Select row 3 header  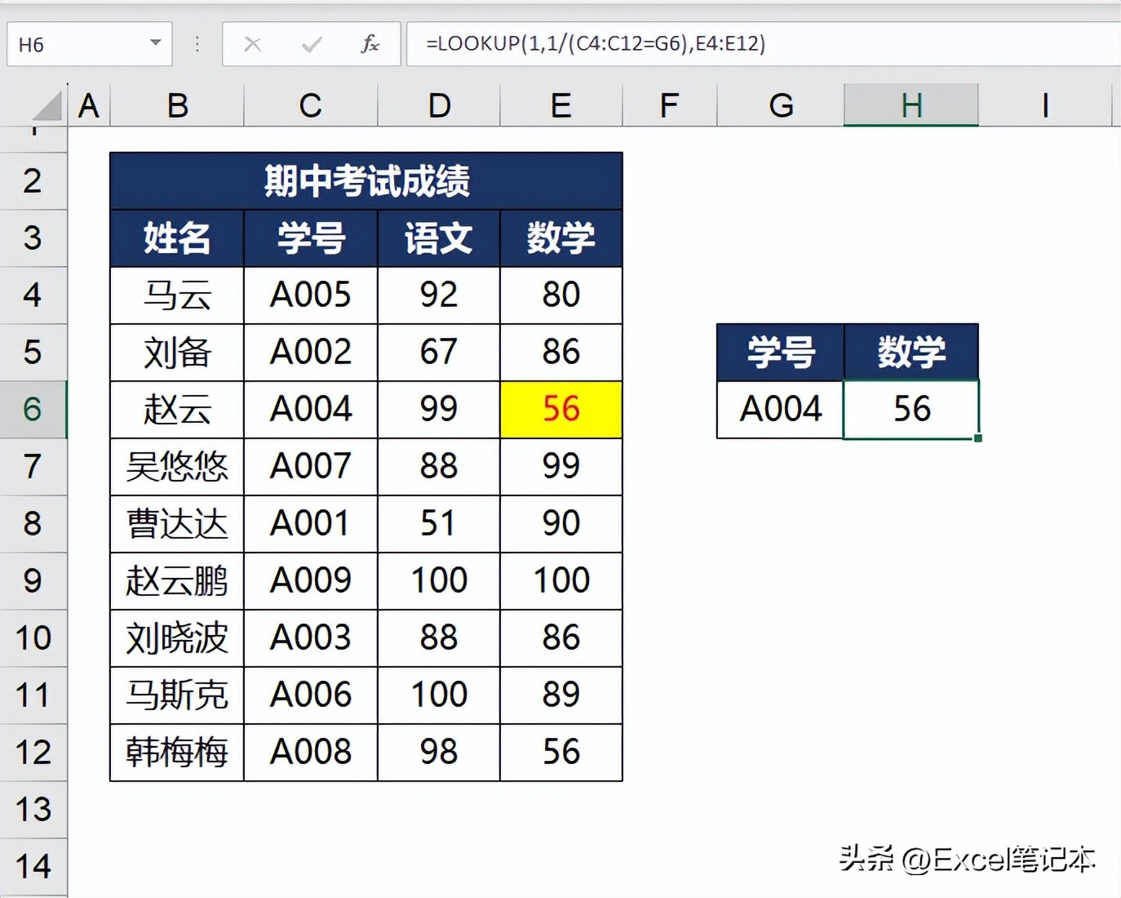(x=33, y=238)
